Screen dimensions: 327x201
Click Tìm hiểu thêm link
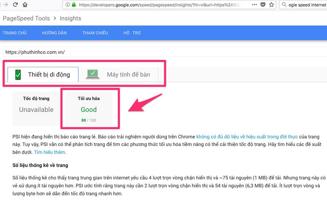click(x=50, y=152)
